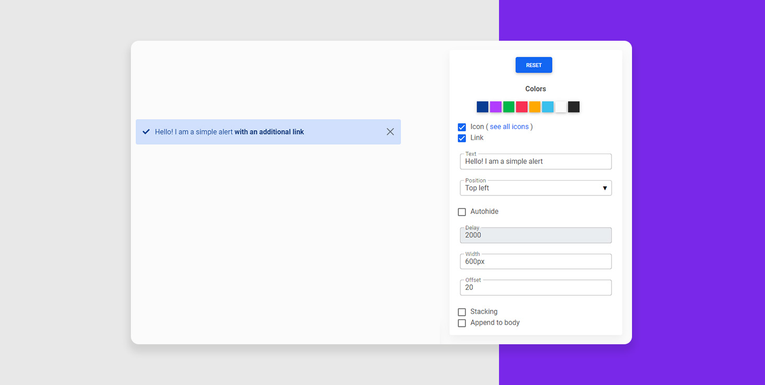Select the black color swatch
The width and height of the screenshot is (765, 385).
coord(574,107)
